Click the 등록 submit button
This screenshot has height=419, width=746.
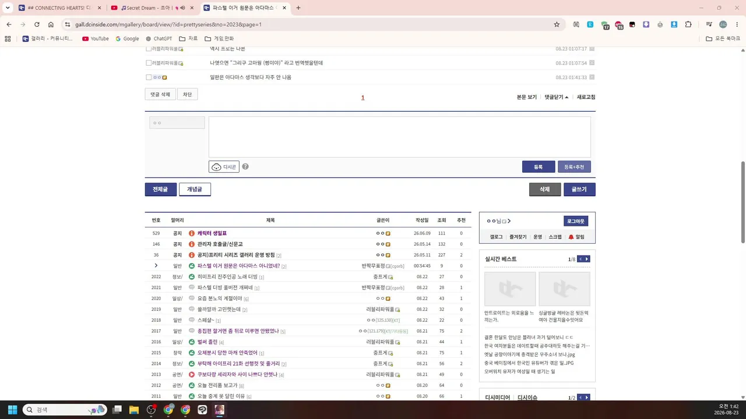tap(539, 167)
